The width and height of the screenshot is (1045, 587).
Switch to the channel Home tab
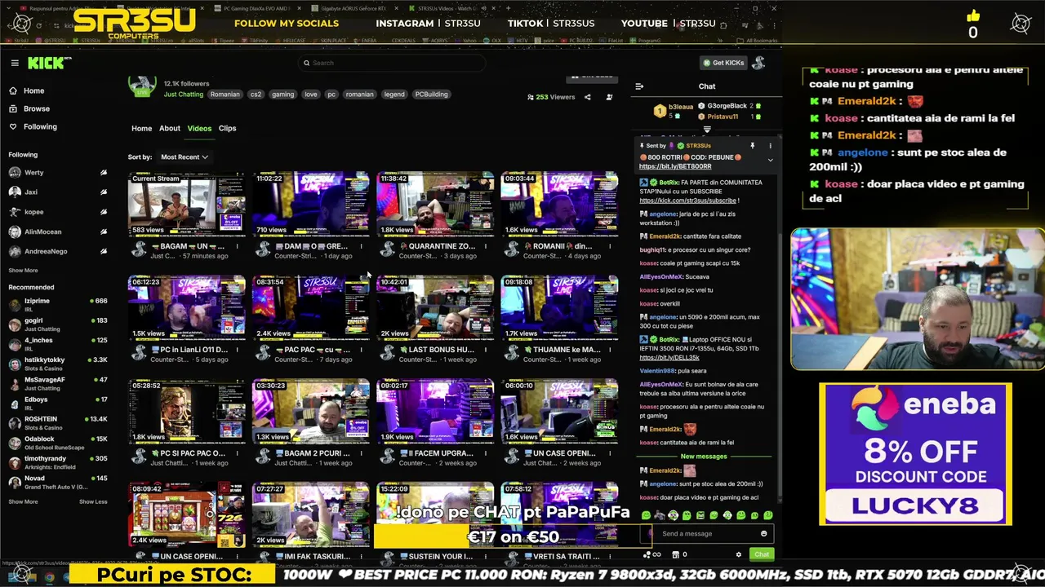(x=141, y=128)
